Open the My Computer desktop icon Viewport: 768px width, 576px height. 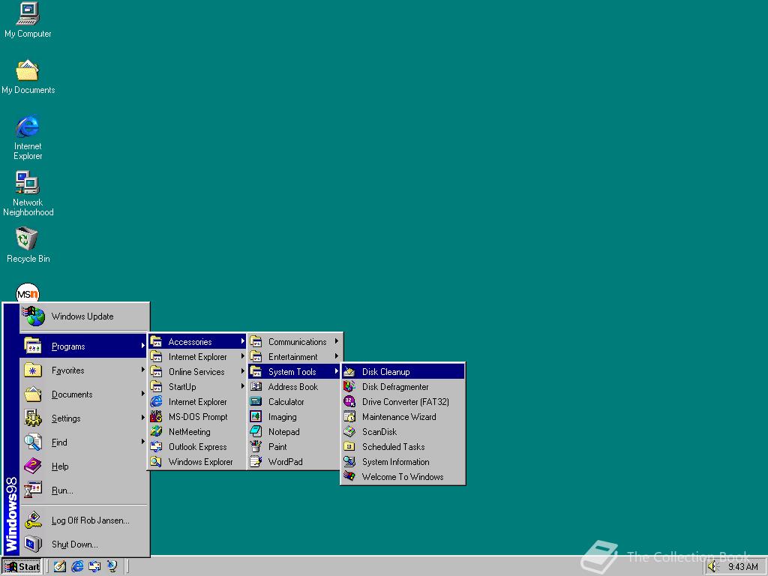[28, 19]
